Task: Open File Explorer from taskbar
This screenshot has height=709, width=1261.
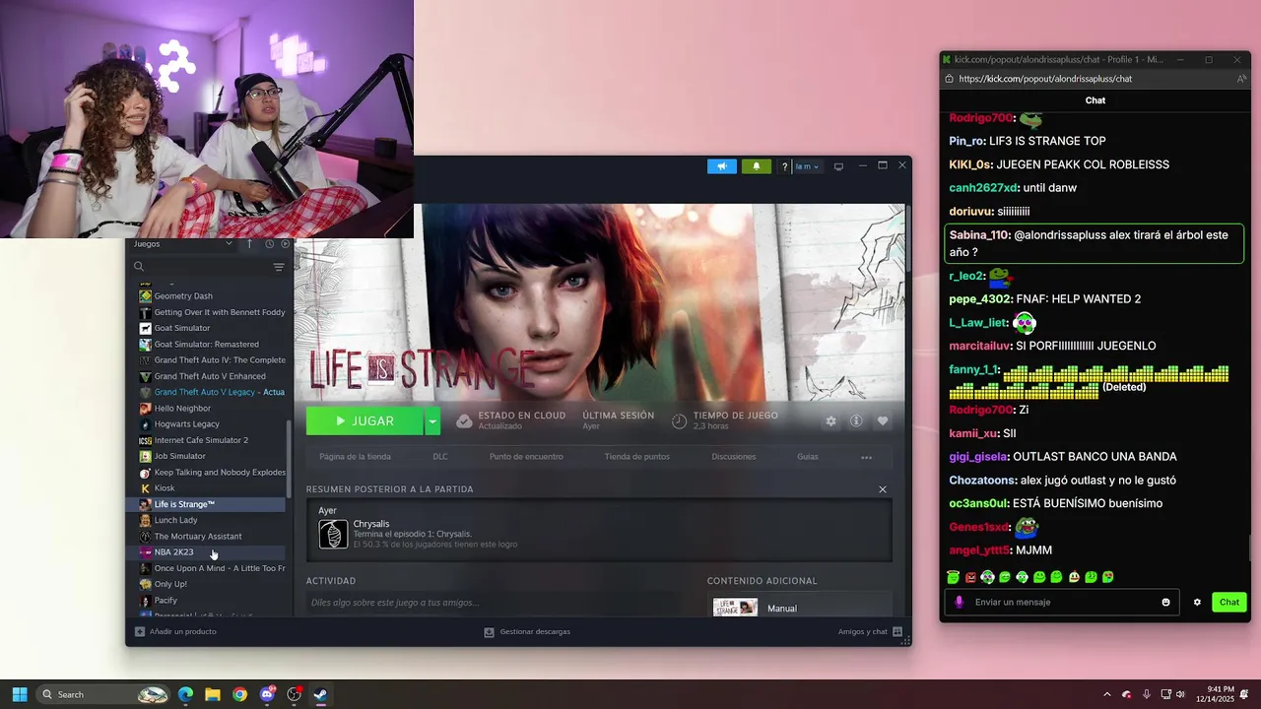Action: click(213, 694)
